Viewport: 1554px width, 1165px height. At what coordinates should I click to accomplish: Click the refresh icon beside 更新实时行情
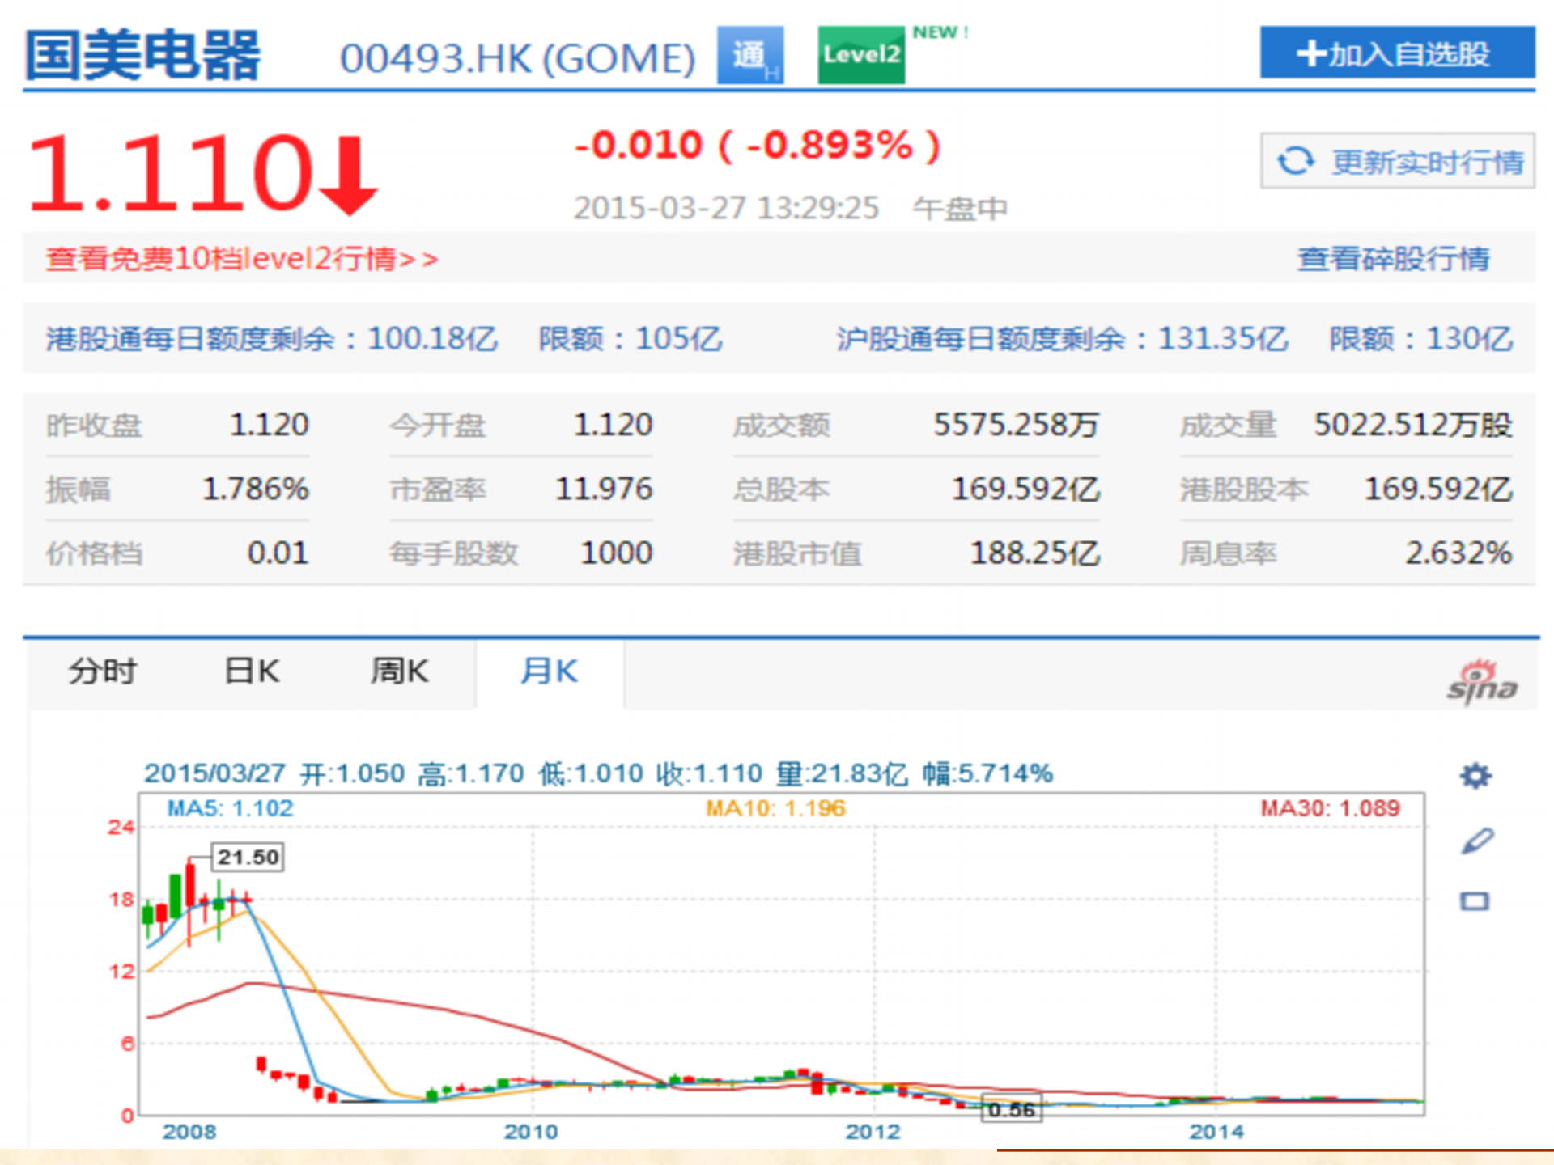point(1296,161)
